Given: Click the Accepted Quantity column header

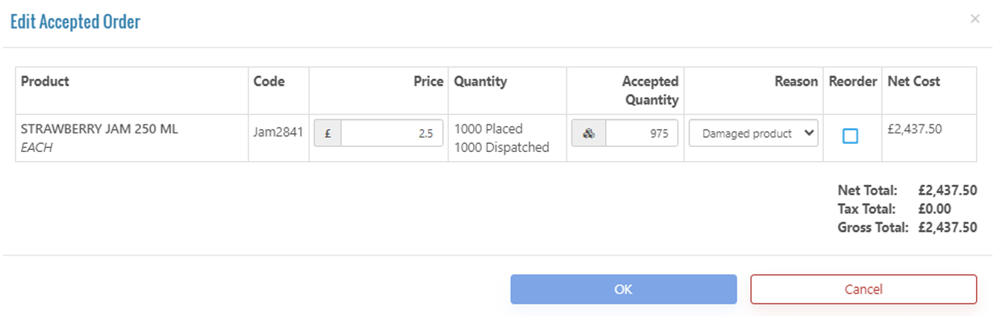Looking at the screenshot, I should [650, 90].
